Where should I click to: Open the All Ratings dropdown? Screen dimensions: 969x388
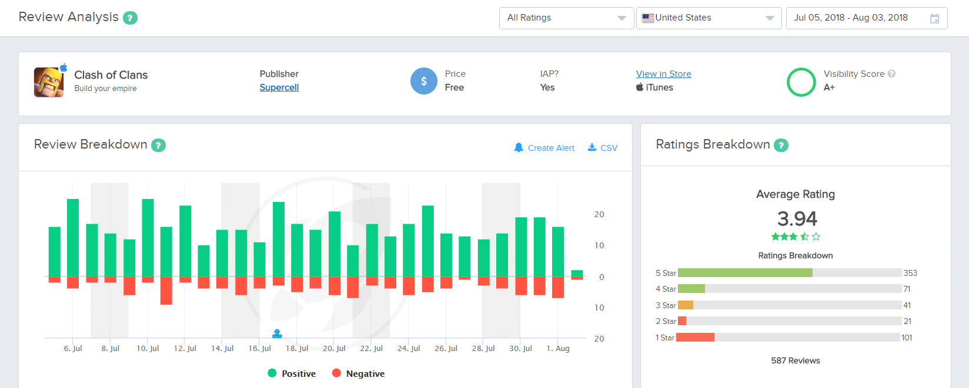coord(567,18)
